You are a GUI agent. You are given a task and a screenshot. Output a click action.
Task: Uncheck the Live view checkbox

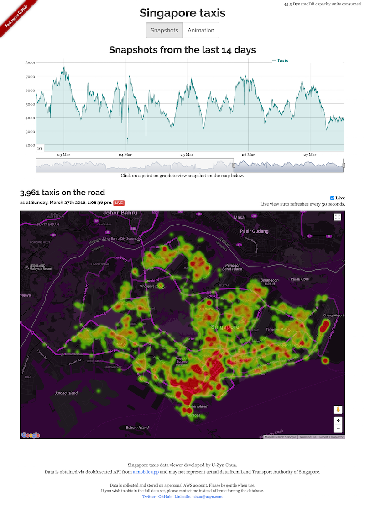tap(332, 198)
